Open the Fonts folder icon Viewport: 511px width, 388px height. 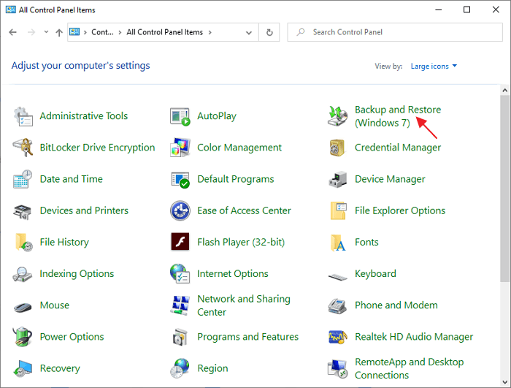pyautogui.click(x=338, y=242)
